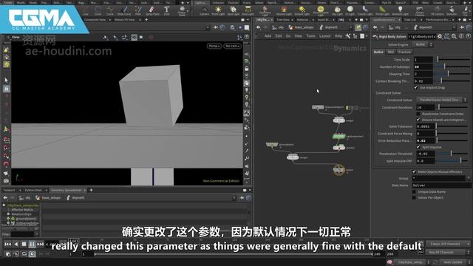Open the No cam viewport menu
This screenshot has height=266, width=473.
232,46
